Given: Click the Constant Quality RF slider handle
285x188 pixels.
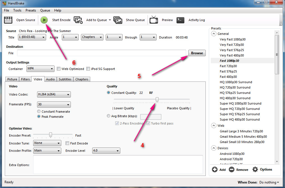Looking at the screenshot, I should [157, 99].
